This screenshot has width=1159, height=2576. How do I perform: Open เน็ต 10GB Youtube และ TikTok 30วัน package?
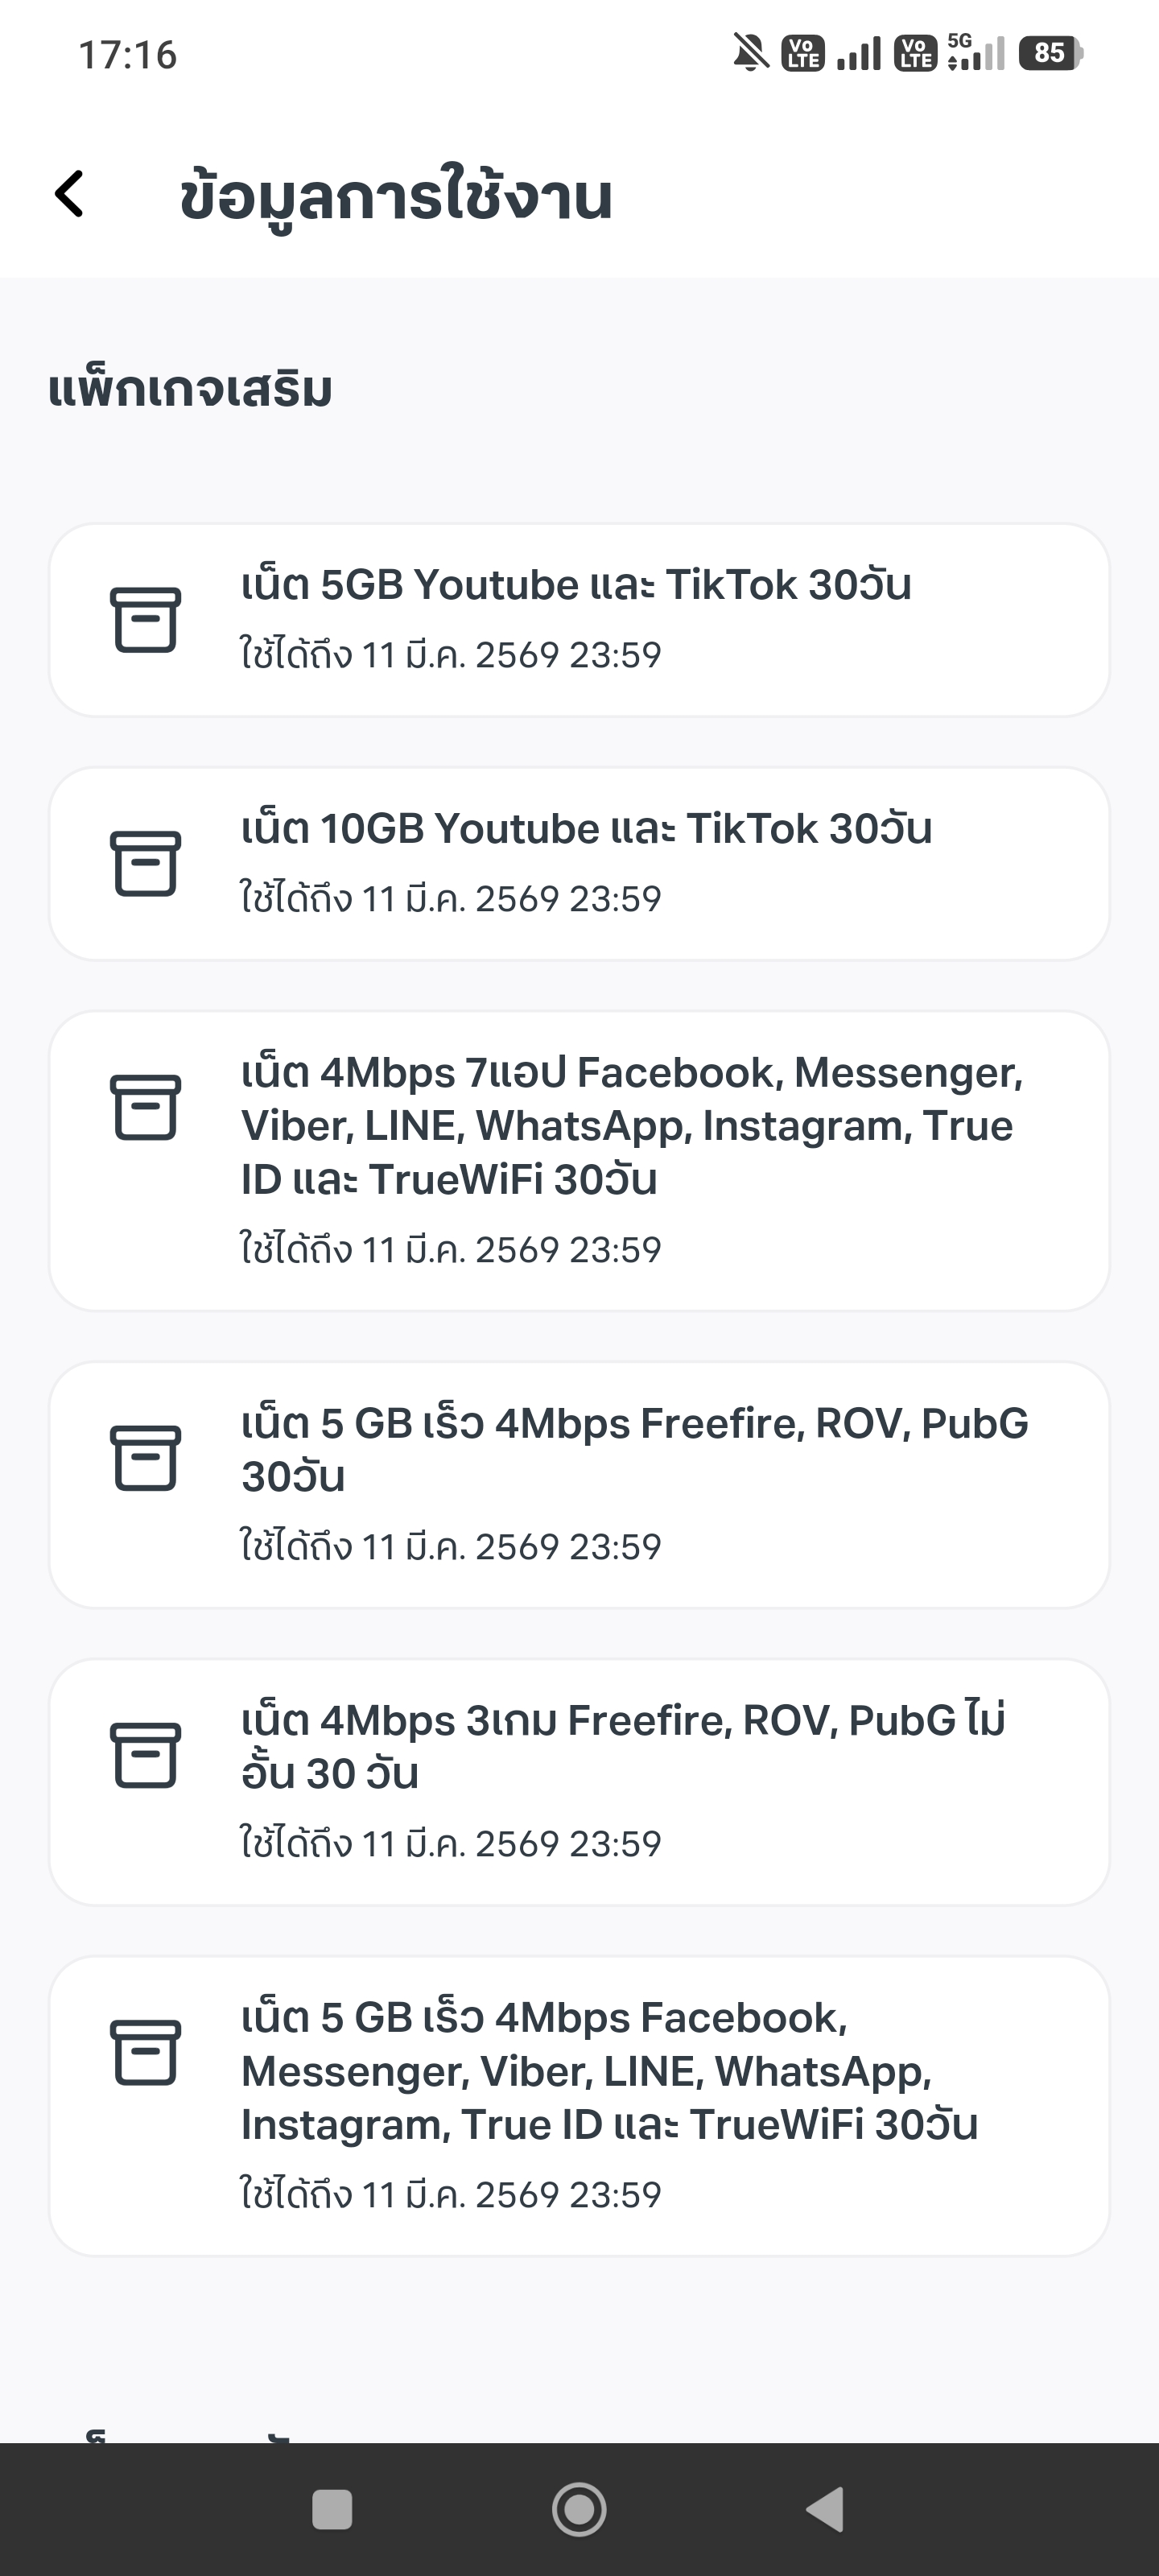point(586,830)
